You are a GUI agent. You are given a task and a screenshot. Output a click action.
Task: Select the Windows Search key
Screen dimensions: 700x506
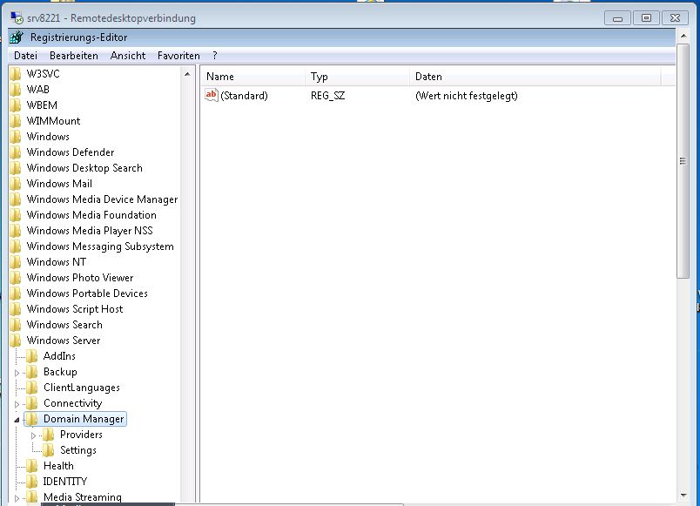pyautogui.click(x=64, y=325)
